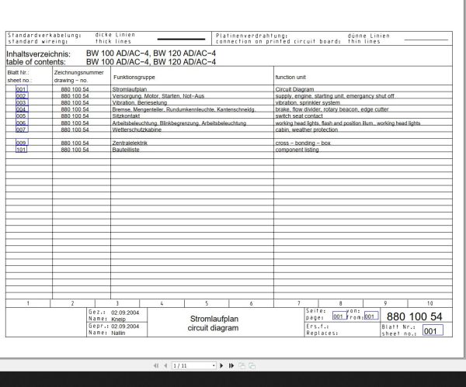
Task: Click the Gez. date 02.09.2004
Action: 125,313
